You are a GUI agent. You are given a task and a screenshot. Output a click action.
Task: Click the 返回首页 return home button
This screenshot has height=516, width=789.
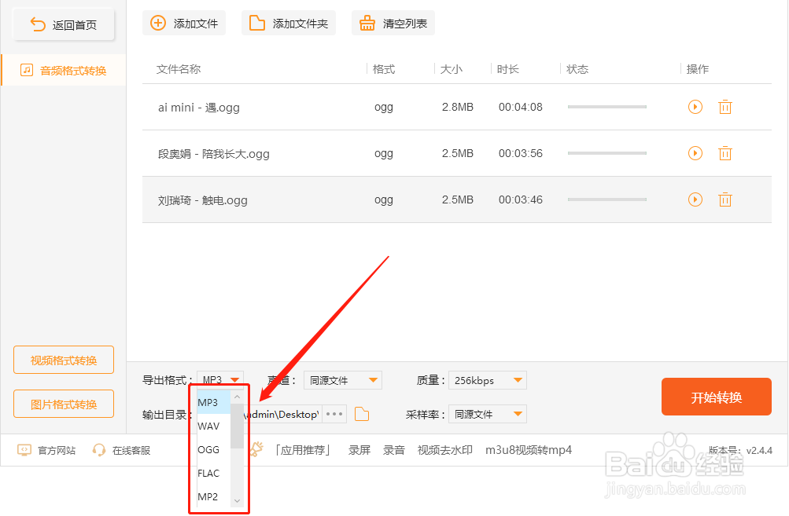coord(63,24)
